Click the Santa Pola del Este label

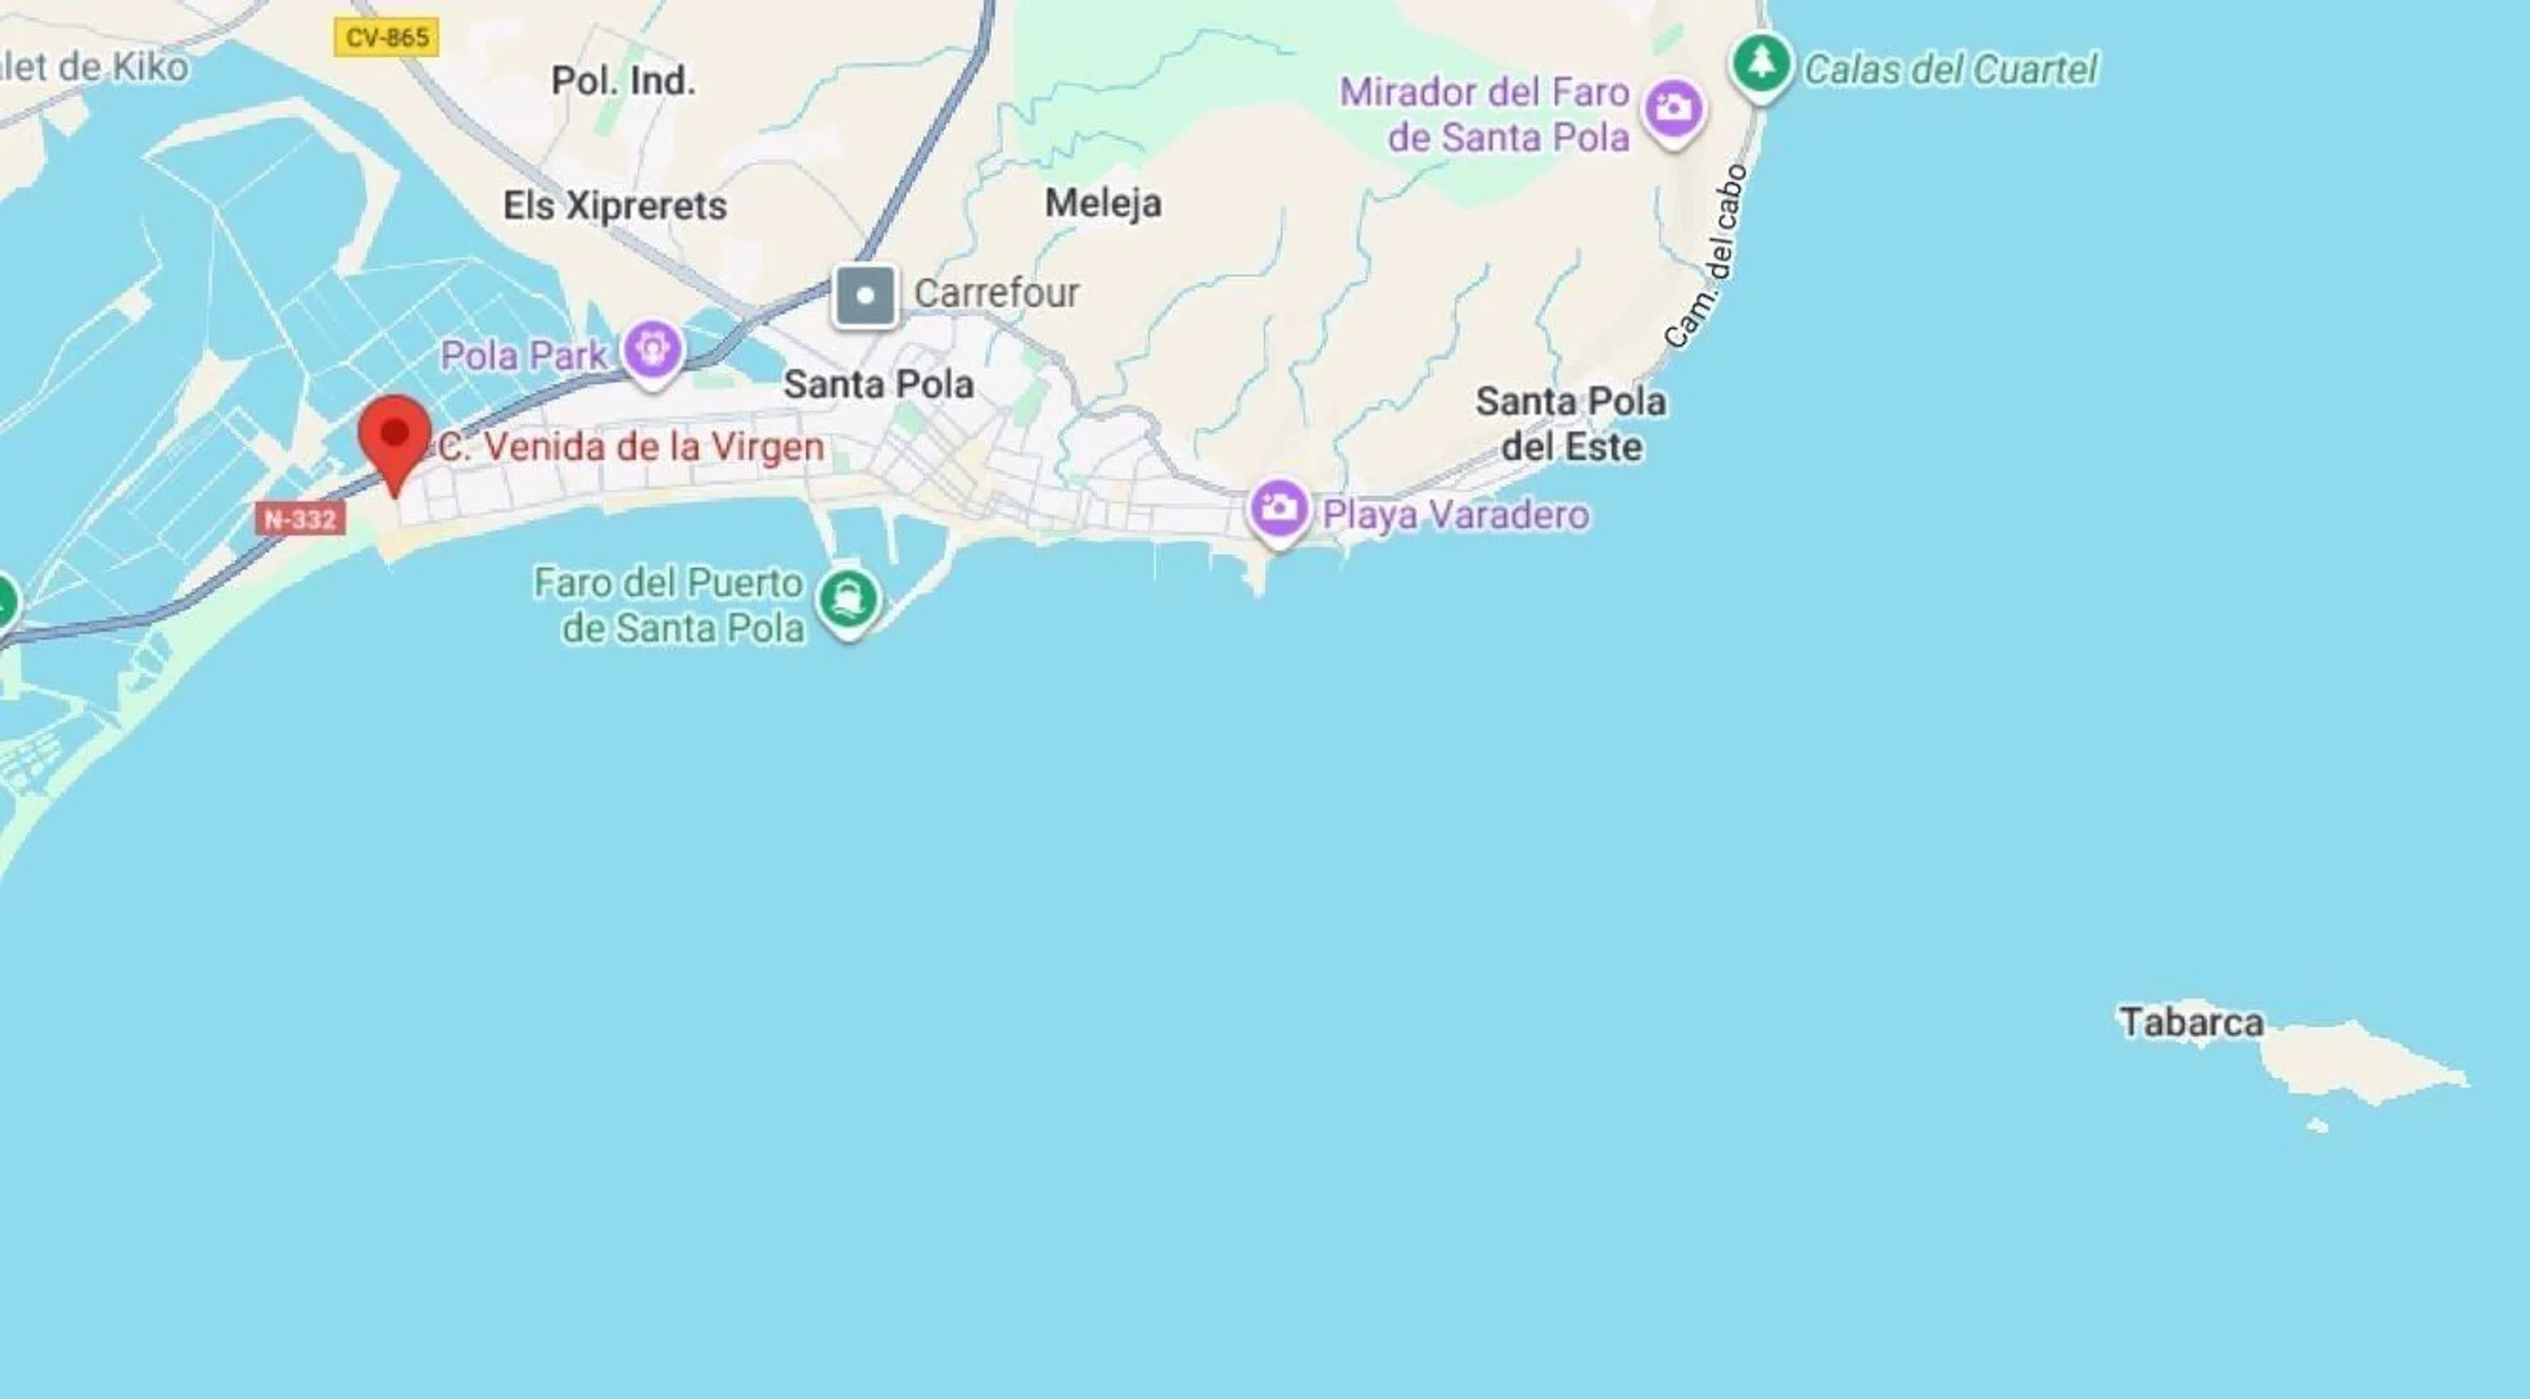1570,424
